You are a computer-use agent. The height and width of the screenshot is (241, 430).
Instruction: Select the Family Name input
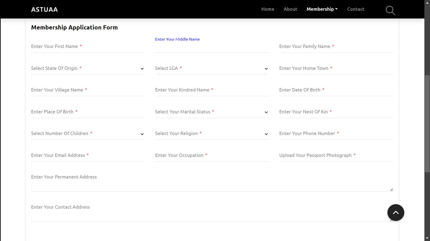[336, 47]
